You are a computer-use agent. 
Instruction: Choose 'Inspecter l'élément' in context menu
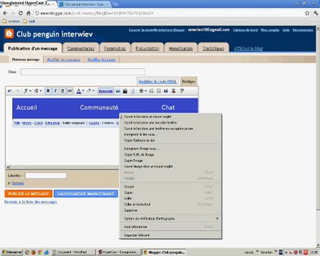point(170,235)
